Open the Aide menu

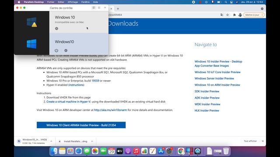95,2
